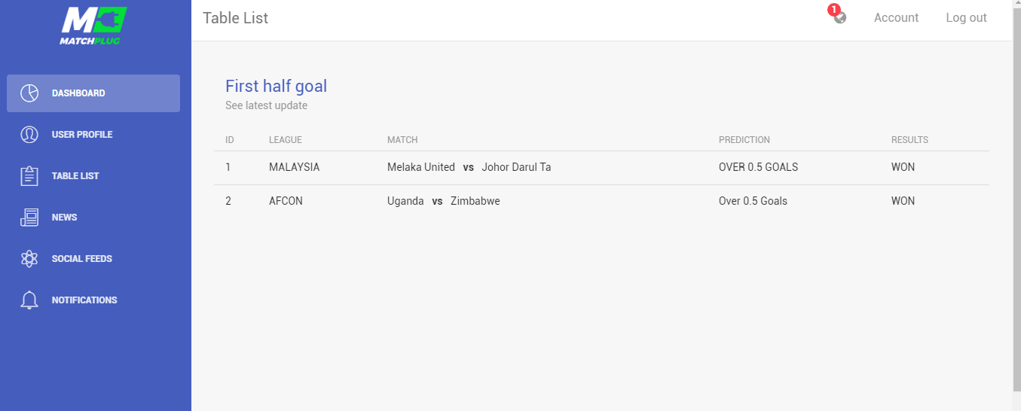The height and width of the screenshot is (411, 1021).
Task: Go to the Dashboard menu item
Action: click(93, 93)
